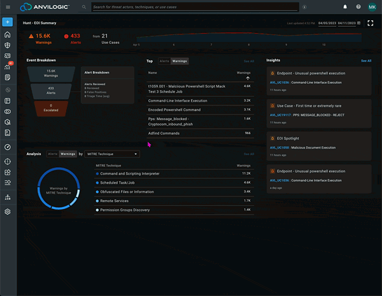Open the MK user avatar menu
This screenshot has height=296, width=382.
pyautogui.click(x=372, y=7)
